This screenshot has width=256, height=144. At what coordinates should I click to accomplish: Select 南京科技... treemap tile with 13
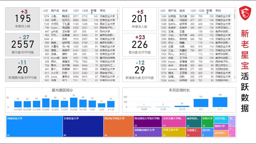[194, 122]
